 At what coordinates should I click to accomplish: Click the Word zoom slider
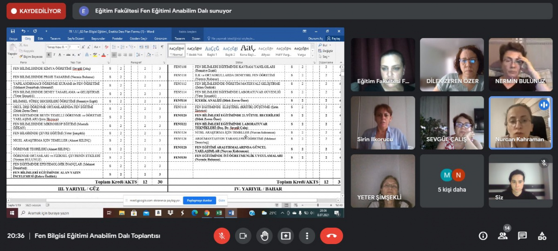[318, 205]
